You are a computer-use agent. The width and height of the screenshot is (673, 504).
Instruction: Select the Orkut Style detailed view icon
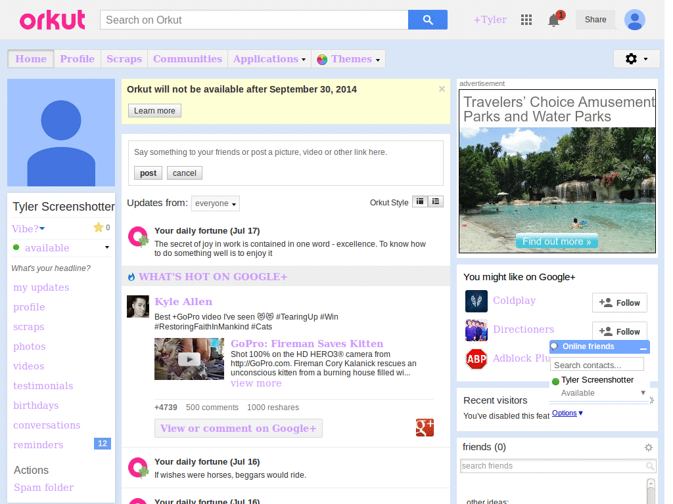tap(420, 201)
